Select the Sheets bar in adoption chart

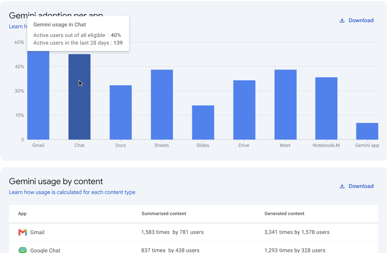coord(162,104)
